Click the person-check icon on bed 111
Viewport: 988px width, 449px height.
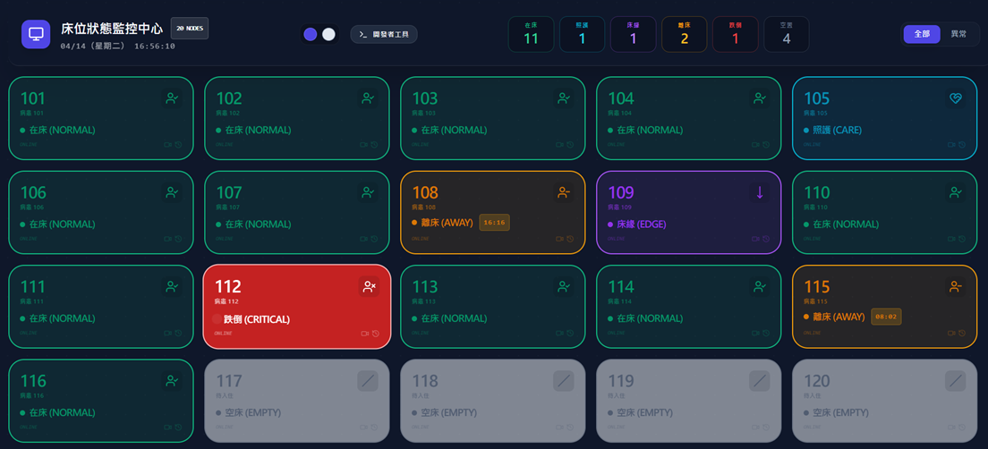172,286
